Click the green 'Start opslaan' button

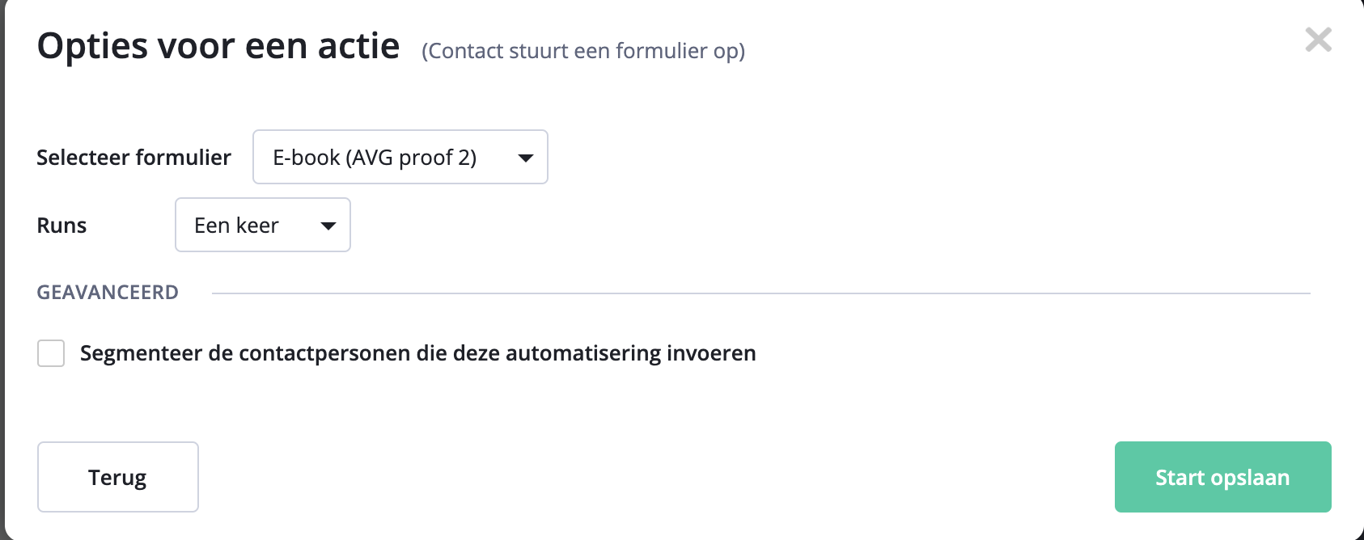tap(1222, 477)
